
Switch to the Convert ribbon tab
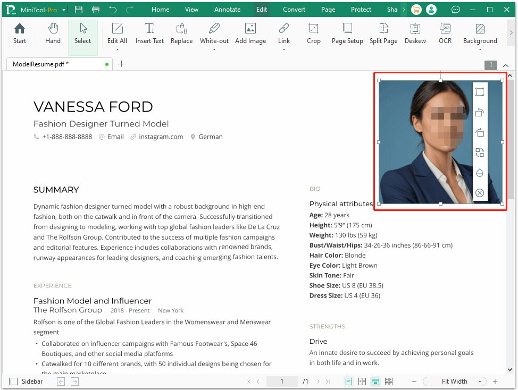tap(294, 9)
